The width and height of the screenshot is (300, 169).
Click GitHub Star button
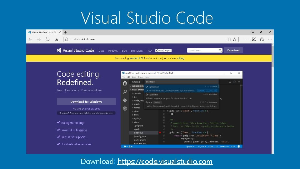159,51
